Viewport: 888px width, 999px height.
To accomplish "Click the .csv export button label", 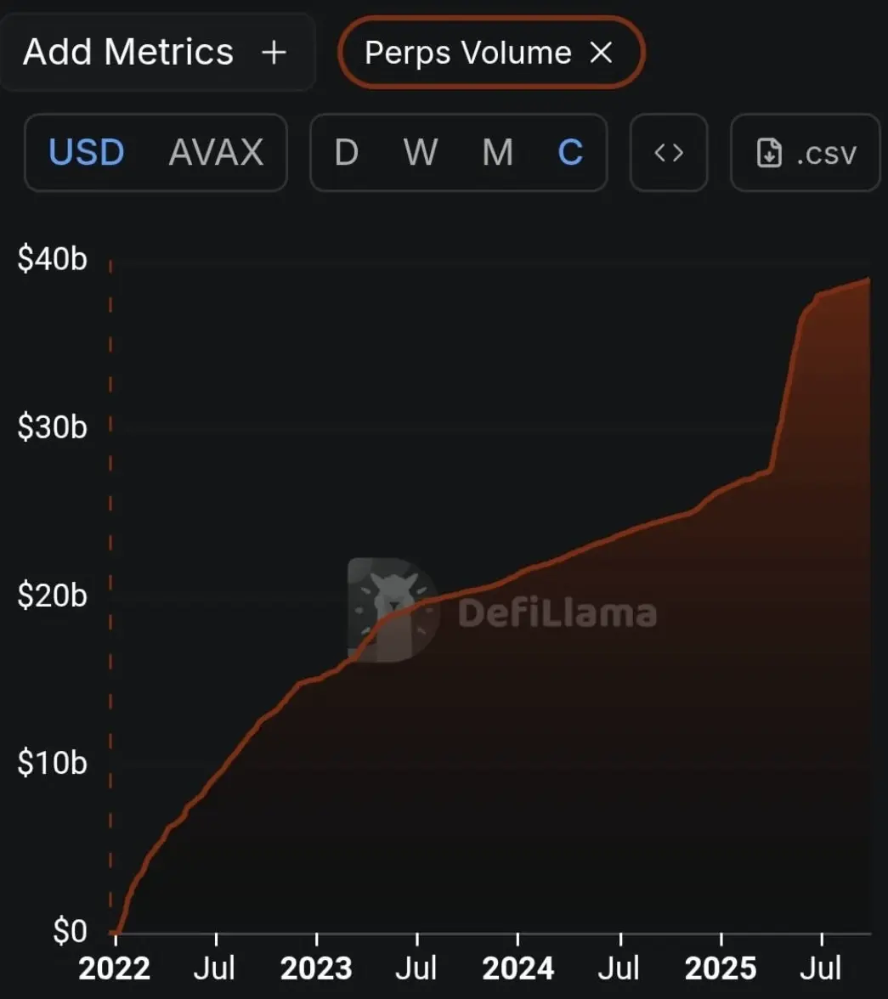I will (826, 155).
